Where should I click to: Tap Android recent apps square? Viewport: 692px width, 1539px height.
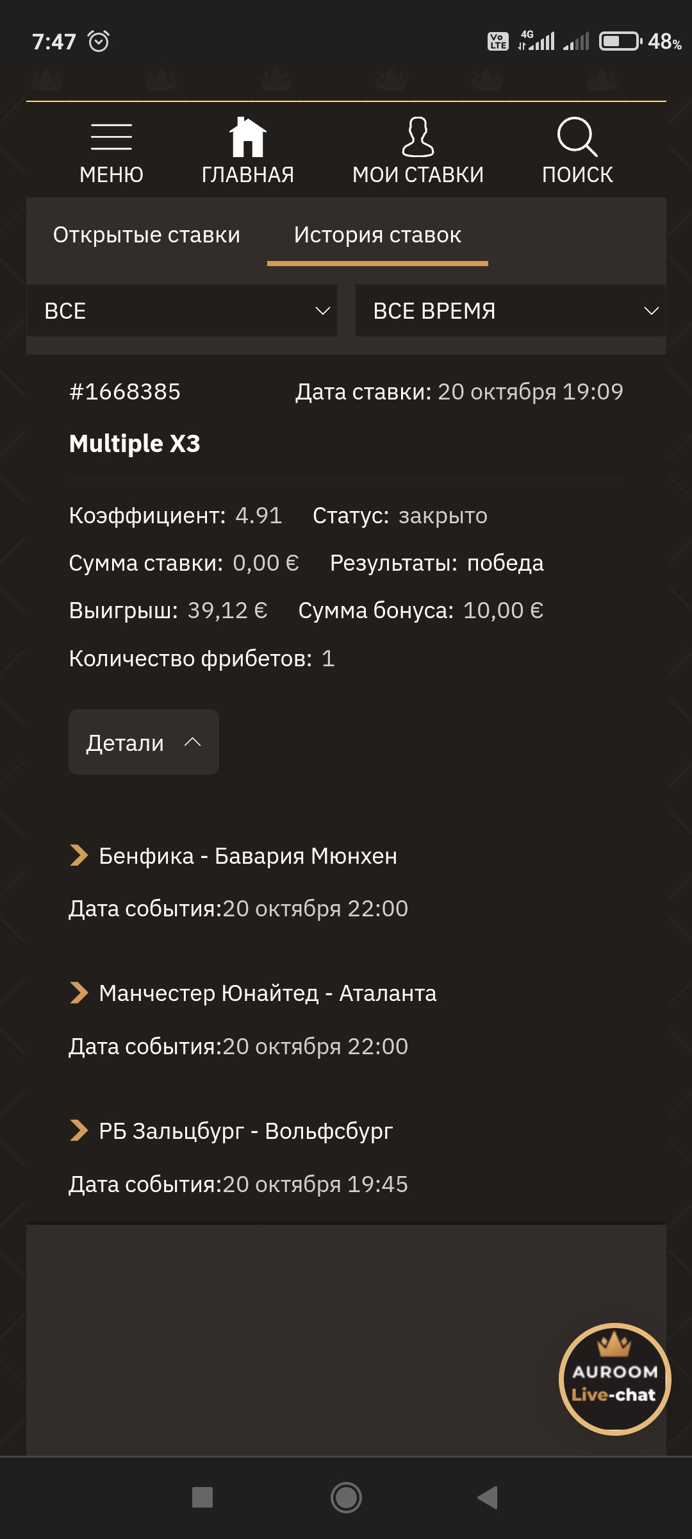[202, 1497]
